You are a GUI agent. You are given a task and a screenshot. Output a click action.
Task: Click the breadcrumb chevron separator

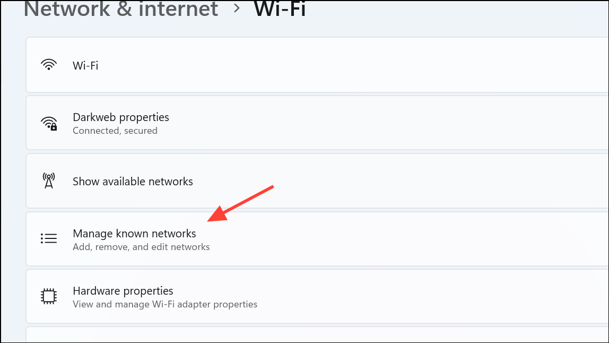[x=237, y=8]
